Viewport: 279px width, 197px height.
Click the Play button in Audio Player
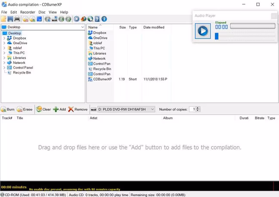click(x=203, y=31)
